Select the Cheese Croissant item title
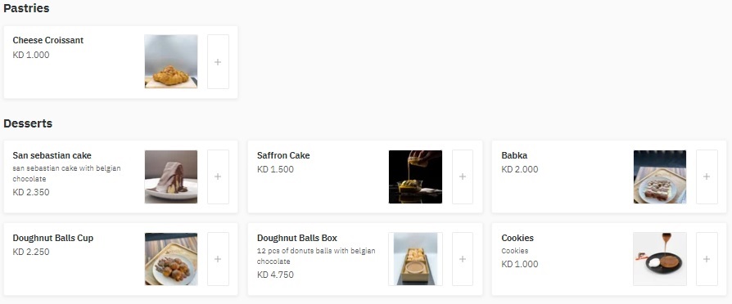 tap(48, 40)
